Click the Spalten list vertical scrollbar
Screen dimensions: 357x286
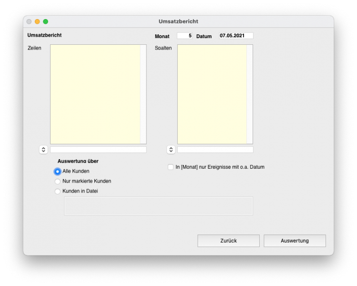(249, 94)
